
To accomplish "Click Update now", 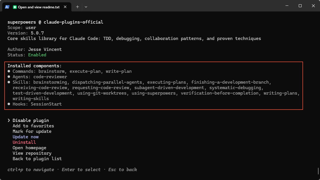I will [x=26, y=137].
